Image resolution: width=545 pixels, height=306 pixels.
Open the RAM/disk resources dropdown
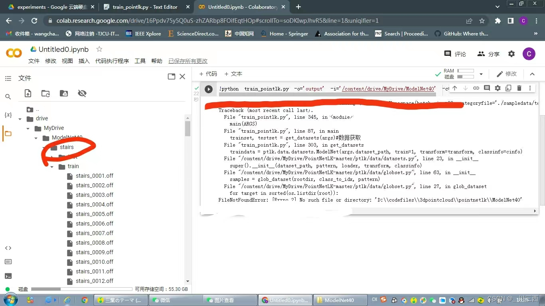[x=481, y=74]
